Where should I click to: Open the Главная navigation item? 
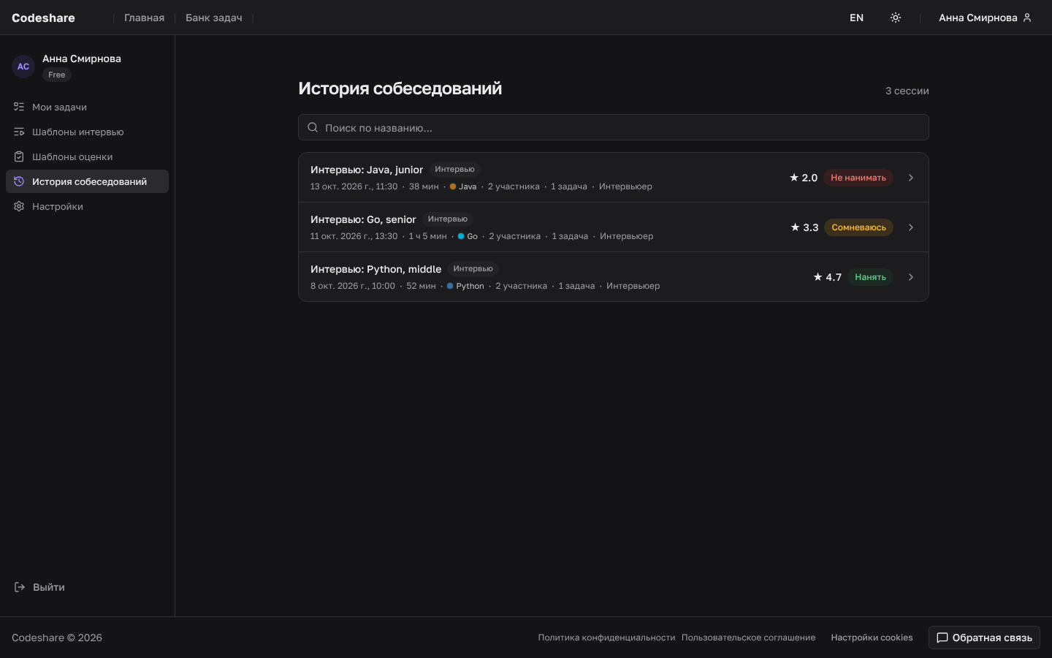click(x=144, y=18)
